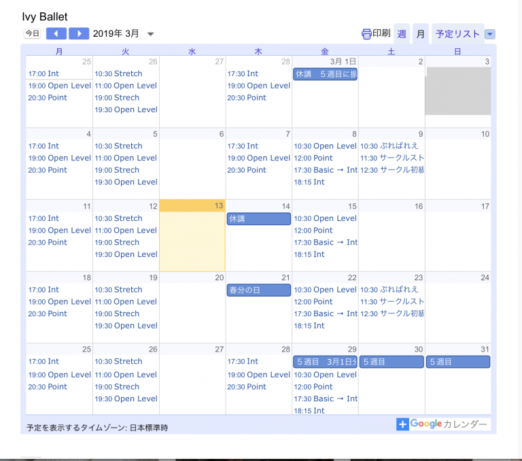Open 10:30 ぷれぱれえ event on March 9
Viewport: 522px width, 461px height.
389,146
